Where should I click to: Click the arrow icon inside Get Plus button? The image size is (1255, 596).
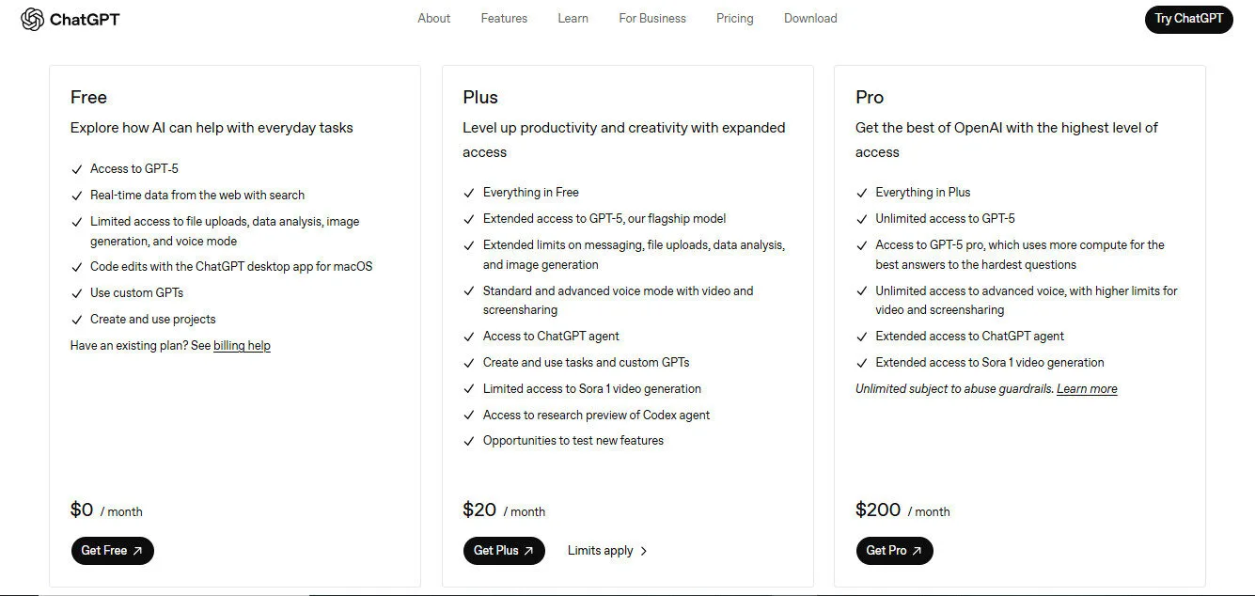pyautogui.click(x=530, y=550)
